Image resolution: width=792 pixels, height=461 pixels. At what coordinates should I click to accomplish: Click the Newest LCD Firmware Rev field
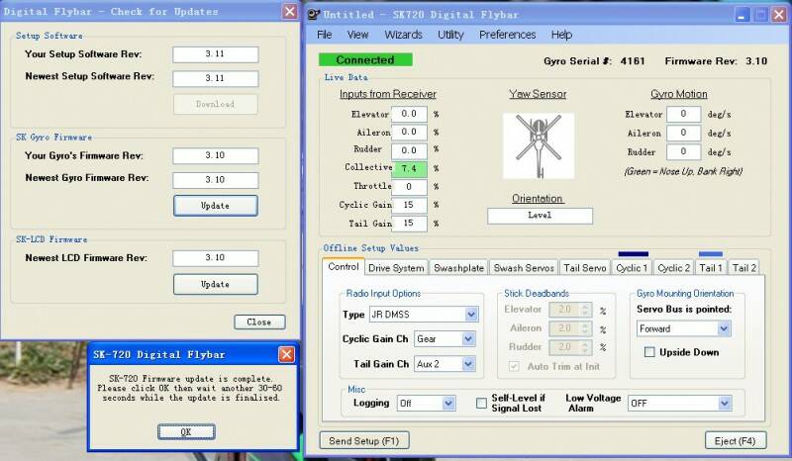pyautogui.click(x=216, y=258)
